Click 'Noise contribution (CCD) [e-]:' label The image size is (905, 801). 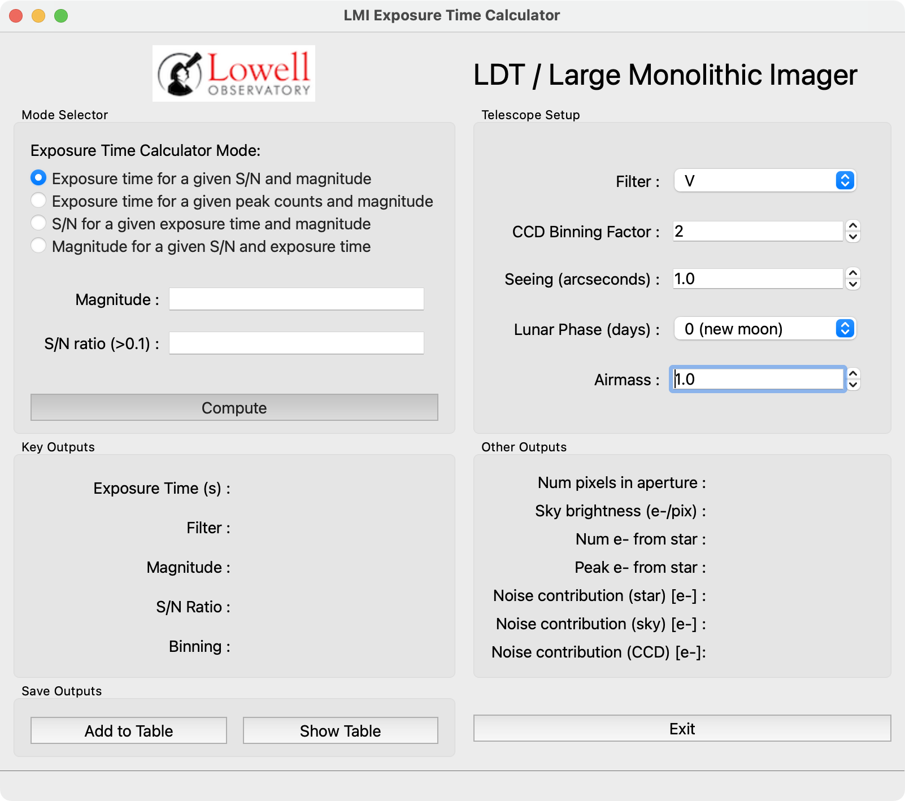point(599,652)
